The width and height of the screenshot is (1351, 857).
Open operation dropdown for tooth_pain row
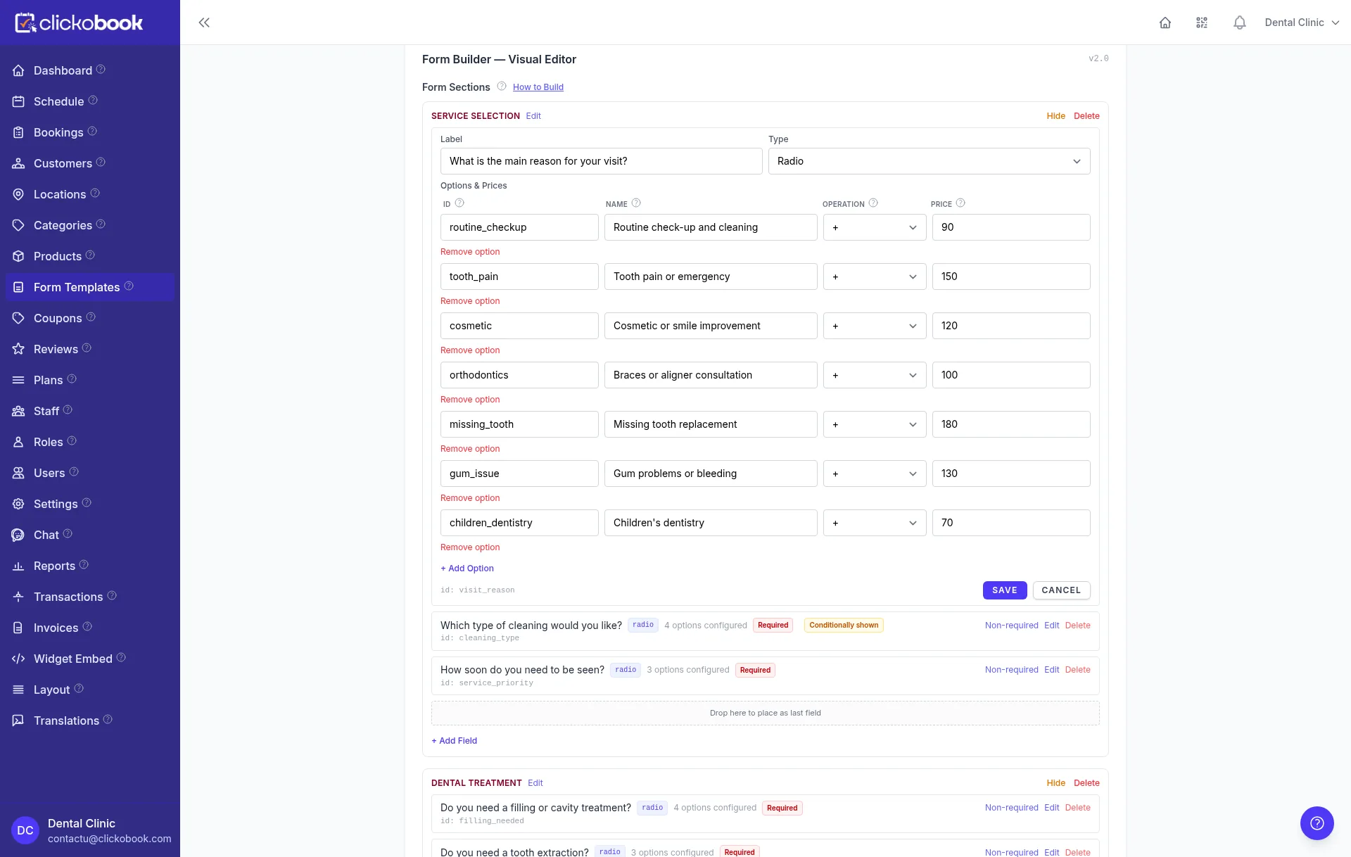tap(875, 277)
